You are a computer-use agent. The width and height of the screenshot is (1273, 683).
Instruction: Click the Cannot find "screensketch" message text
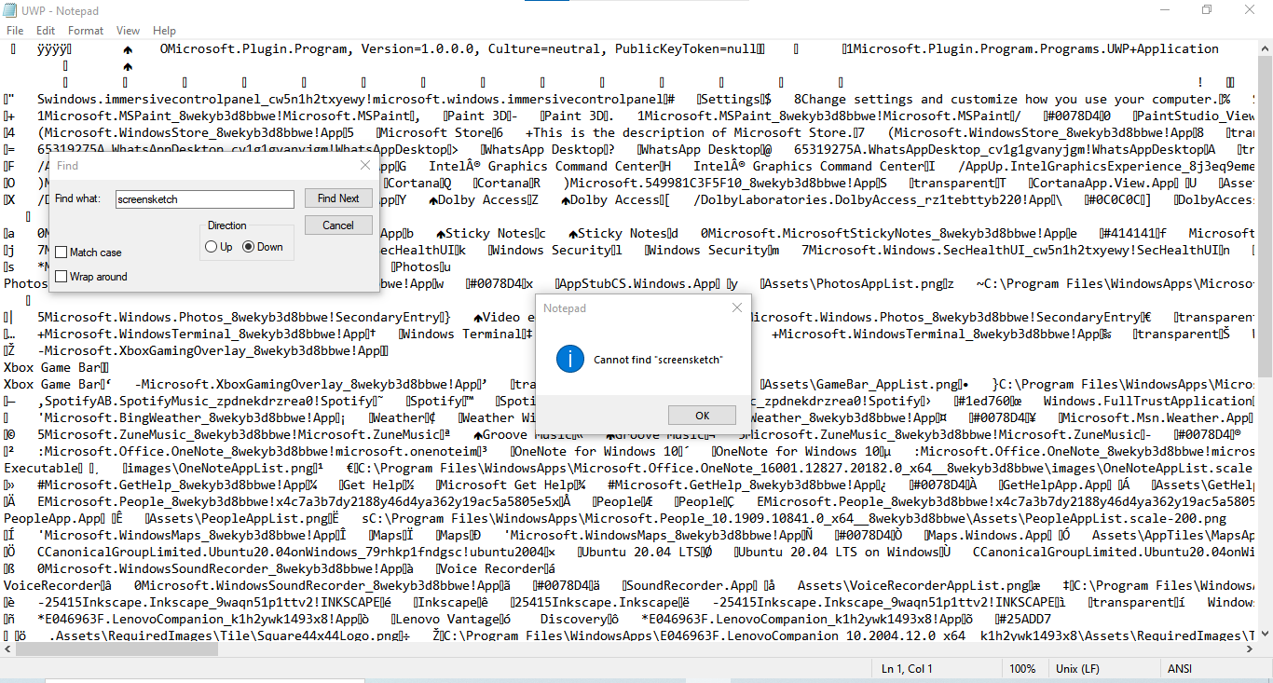coord(658,360)
